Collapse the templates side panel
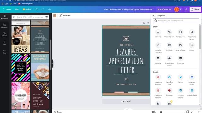The width and height of the screenshot is (202, 113). pos(52,64)
